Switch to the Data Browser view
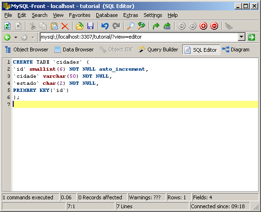Screen dimensions: 261x212 (x=74, y=49)
